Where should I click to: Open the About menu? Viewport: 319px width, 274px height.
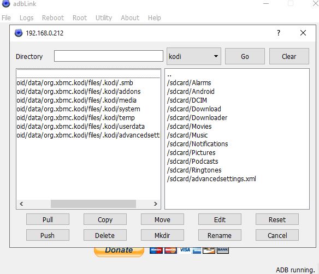tap(130, 18)
